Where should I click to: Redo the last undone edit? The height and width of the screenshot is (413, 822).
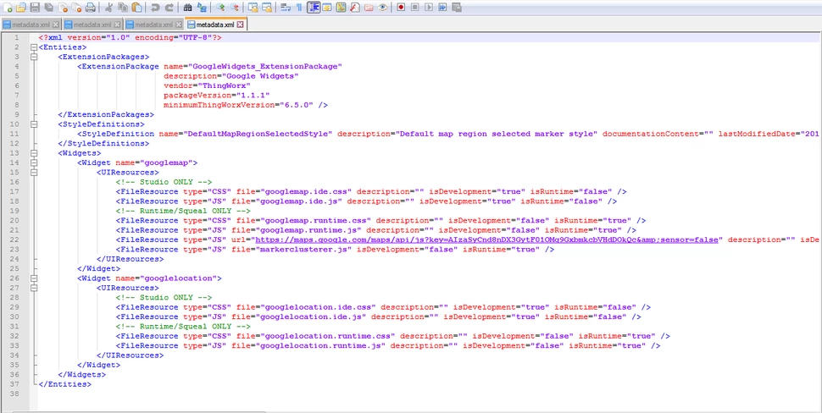click(169, 8)
